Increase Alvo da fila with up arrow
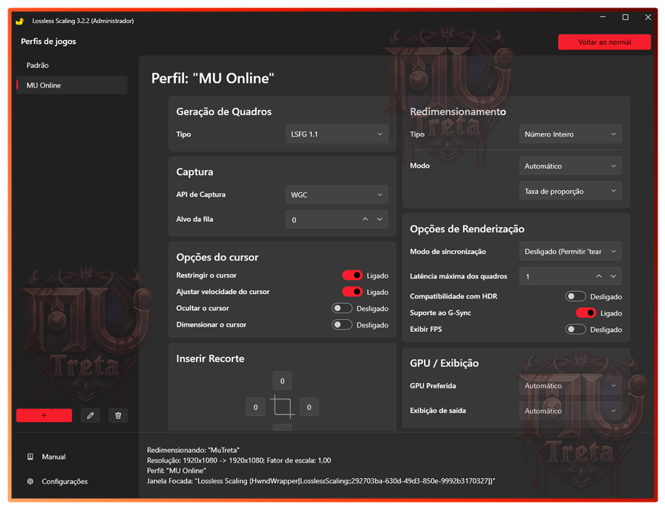 point(365,219)
